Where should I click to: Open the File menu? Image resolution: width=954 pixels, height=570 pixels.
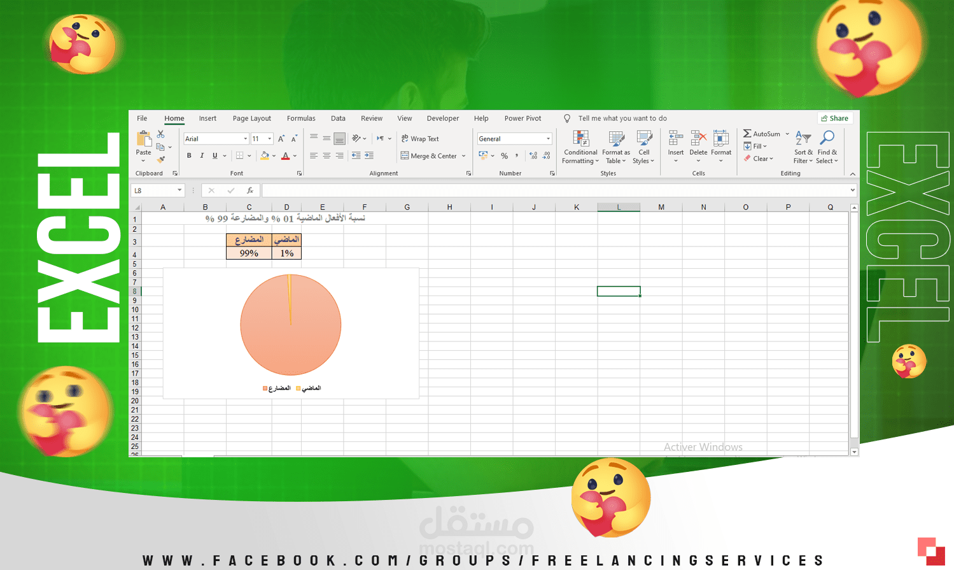click(142, 118)
